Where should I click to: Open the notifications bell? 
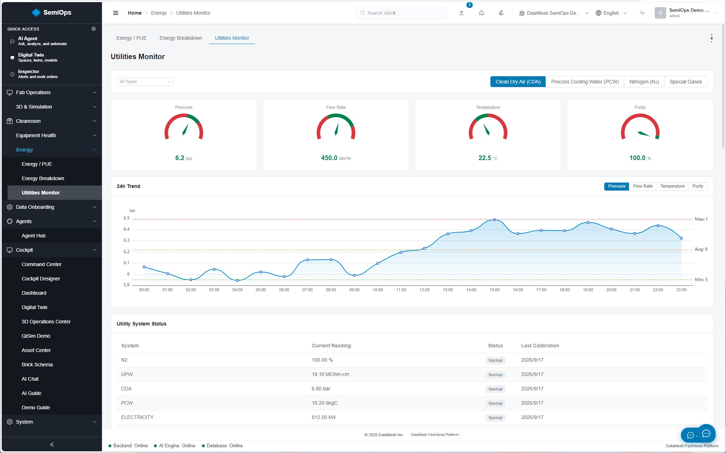coord(481,13)
